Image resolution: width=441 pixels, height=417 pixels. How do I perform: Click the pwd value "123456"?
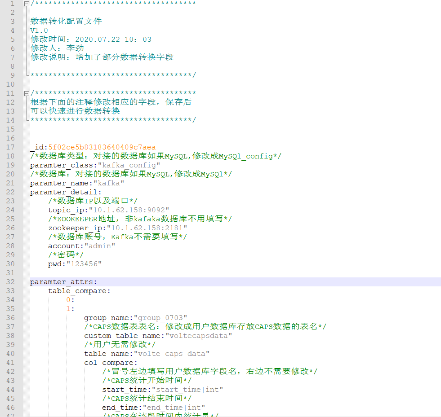pyautogui.click(x=84, y=264)
